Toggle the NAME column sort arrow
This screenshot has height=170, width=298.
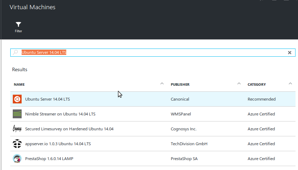coord(162,84)
